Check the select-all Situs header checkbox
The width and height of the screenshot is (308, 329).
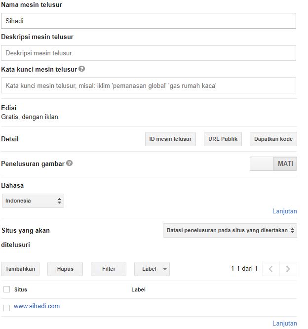(x=7, y=289)
